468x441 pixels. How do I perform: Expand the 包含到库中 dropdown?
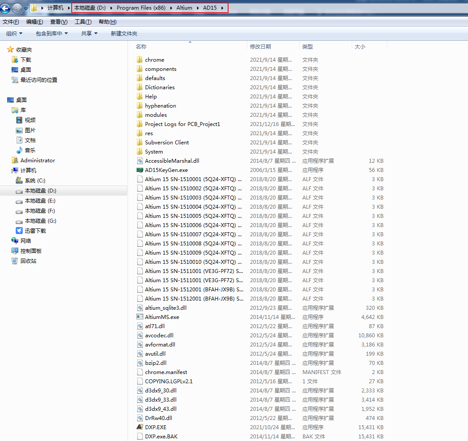click(x=52, y=33)
